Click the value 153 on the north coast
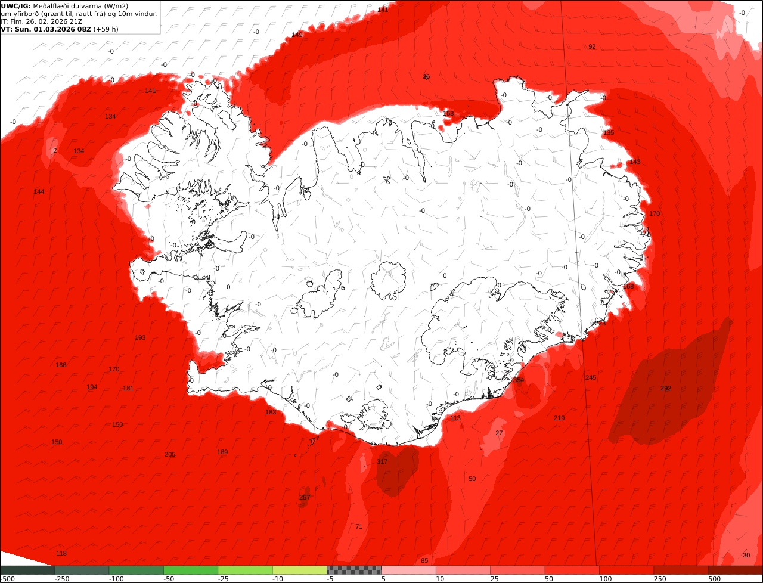This screenshot has height=583, width=763. click(x=448, y=113)
